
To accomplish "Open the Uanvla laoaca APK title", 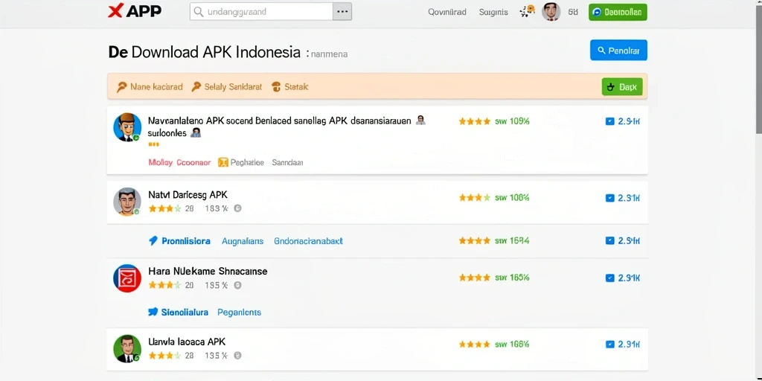I will click(187, 342).
